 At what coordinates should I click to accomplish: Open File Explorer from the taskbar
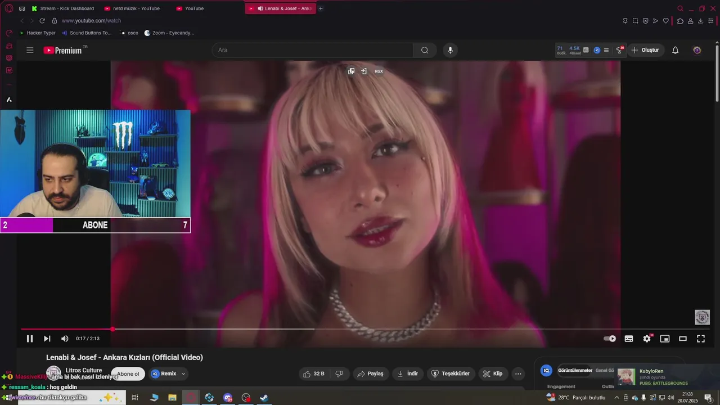point(172,398)
